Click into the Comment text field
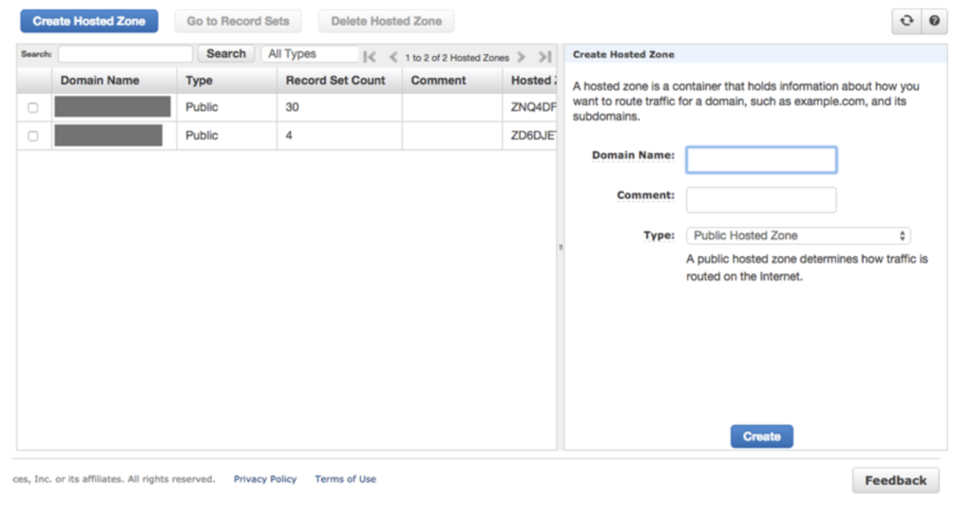Image resolution: width=973 pixels, height=505 pixels. (761, 199)
